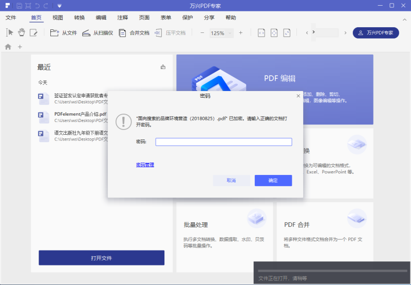Click the 批量处理 card
This screenshot has height=285, width=411.
(x=225, y=237)
